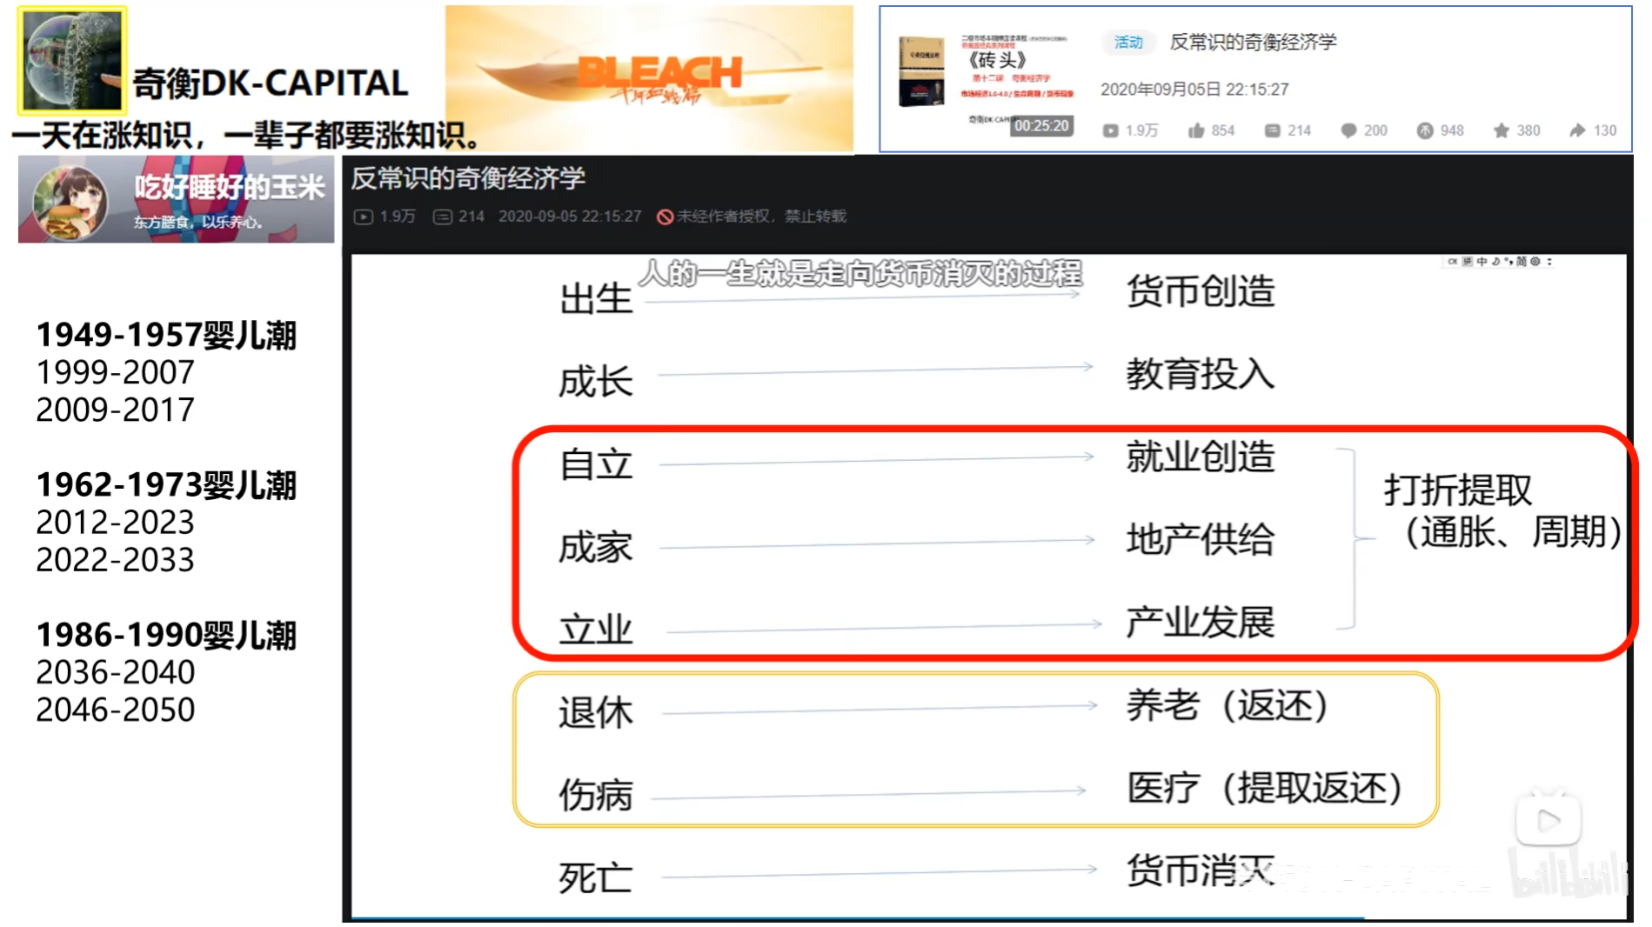Select the 拼 pinyin input method switcher
This screenshot has width=1652, height=927.
tap(1467, 261)
